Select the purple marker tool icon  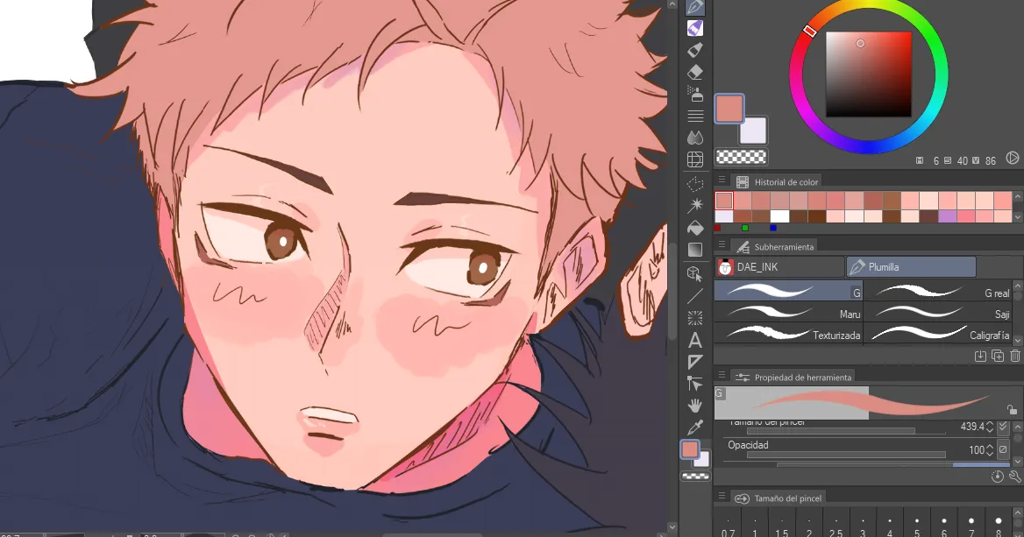[x=695, y=28]
